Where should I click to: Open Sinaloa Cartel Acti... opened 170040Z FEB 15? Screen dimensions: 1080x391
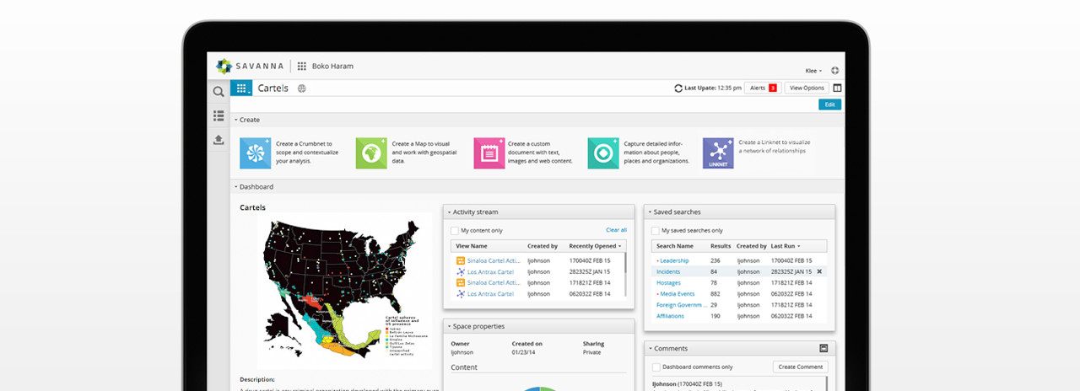tap(494, 260)
